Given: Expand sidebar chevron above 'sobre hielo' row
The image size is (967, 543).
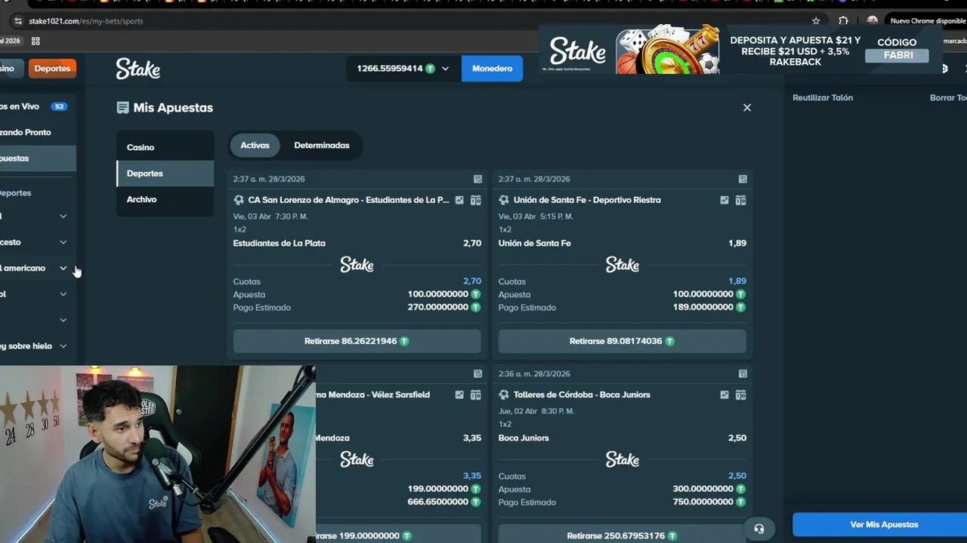Looking at the screenshot, I should click(x=63, y=321).
